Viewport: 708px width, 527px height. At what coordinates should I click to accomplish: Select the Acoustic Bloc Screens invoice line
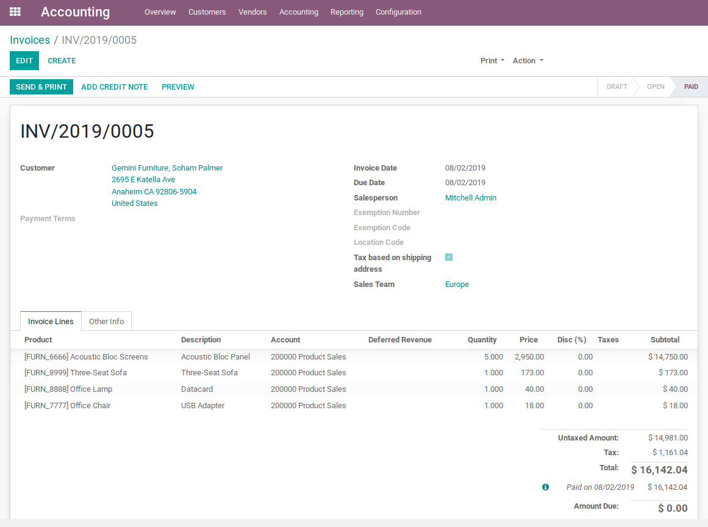tap(86, 357)
